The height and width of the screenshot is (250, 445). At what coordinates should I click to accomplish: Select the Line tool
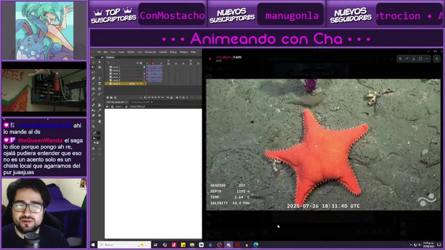93,83
